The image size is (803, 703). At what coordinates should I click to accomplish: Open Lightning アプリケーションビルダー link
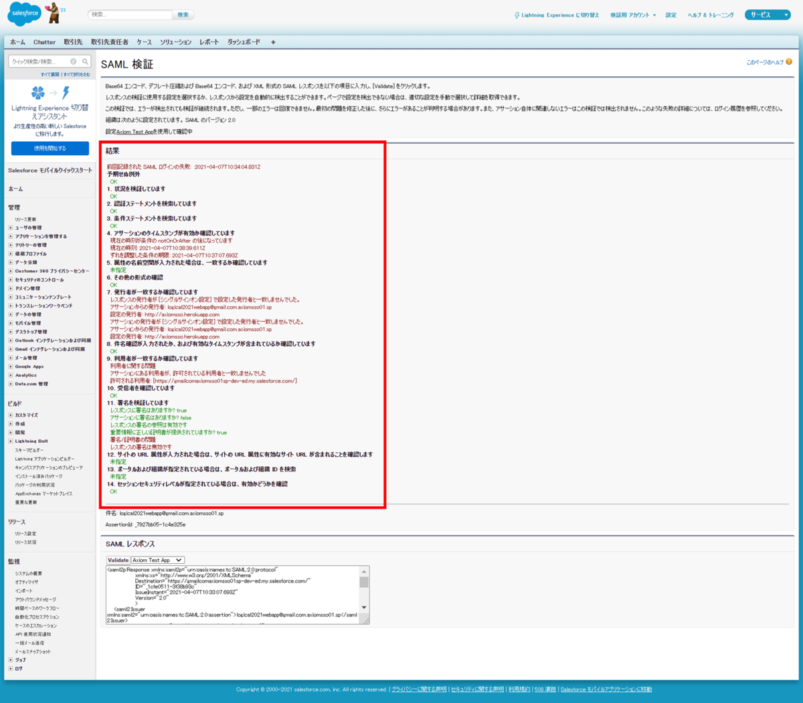pyautogui.click(x=45, y=459)
